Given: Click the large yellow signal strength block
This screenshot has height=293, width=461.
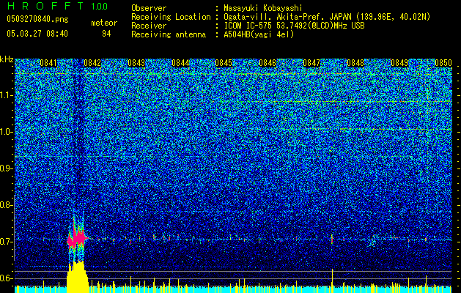Looking at the screenshot, I should click(78, 278).
